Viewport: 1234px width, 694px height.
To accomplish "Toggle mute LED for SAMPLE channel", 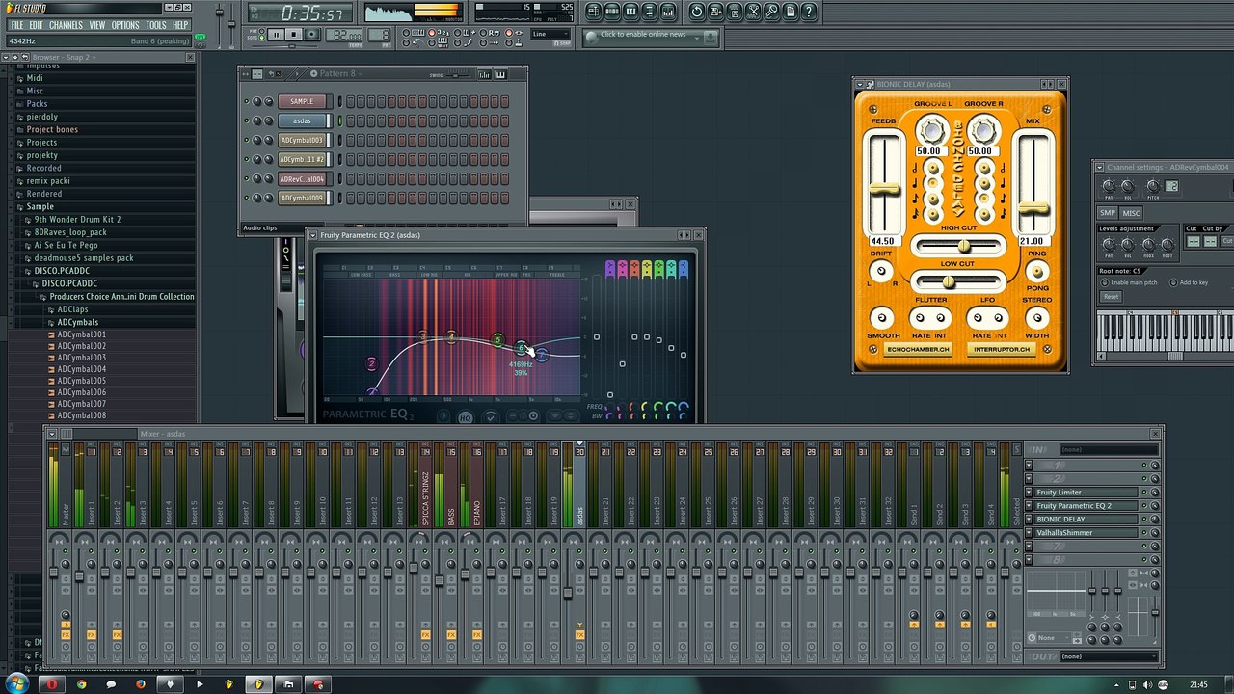I will (x=247, y=101).
